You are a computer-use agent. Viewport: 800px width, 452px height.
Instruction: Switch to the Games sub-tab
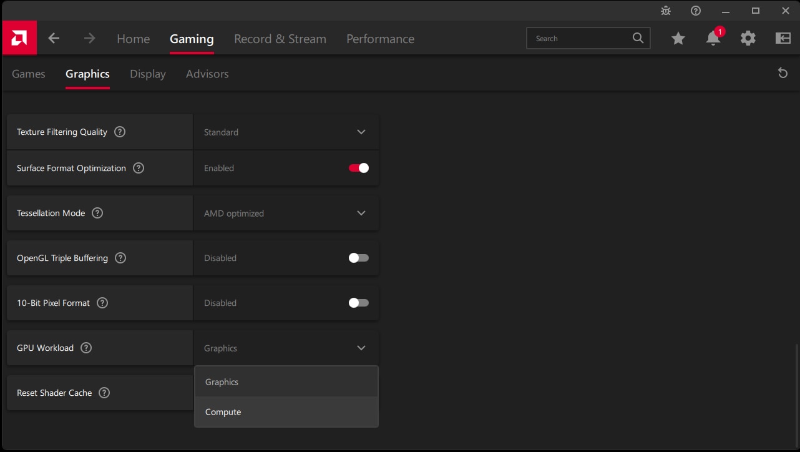point(29,74)
